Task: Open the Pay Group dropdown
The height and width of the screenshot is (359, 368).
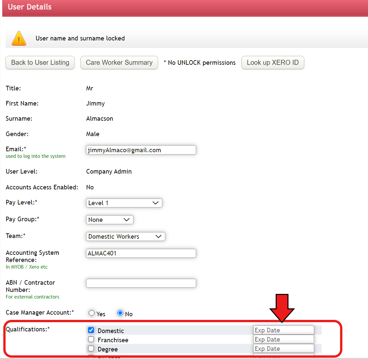Action: (x=110, y=220)
